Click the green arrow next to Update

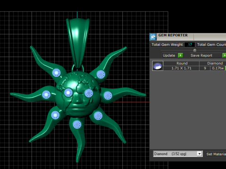pyautogui.click(x=180, y=55)
